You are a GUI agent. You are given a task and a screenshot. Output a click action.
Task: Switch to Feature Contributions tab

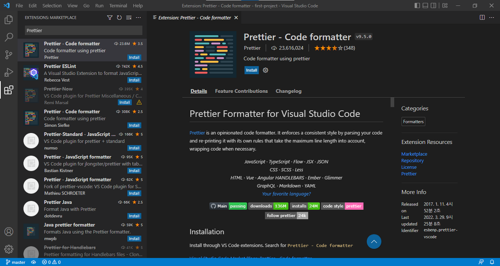tap(241, 91)
